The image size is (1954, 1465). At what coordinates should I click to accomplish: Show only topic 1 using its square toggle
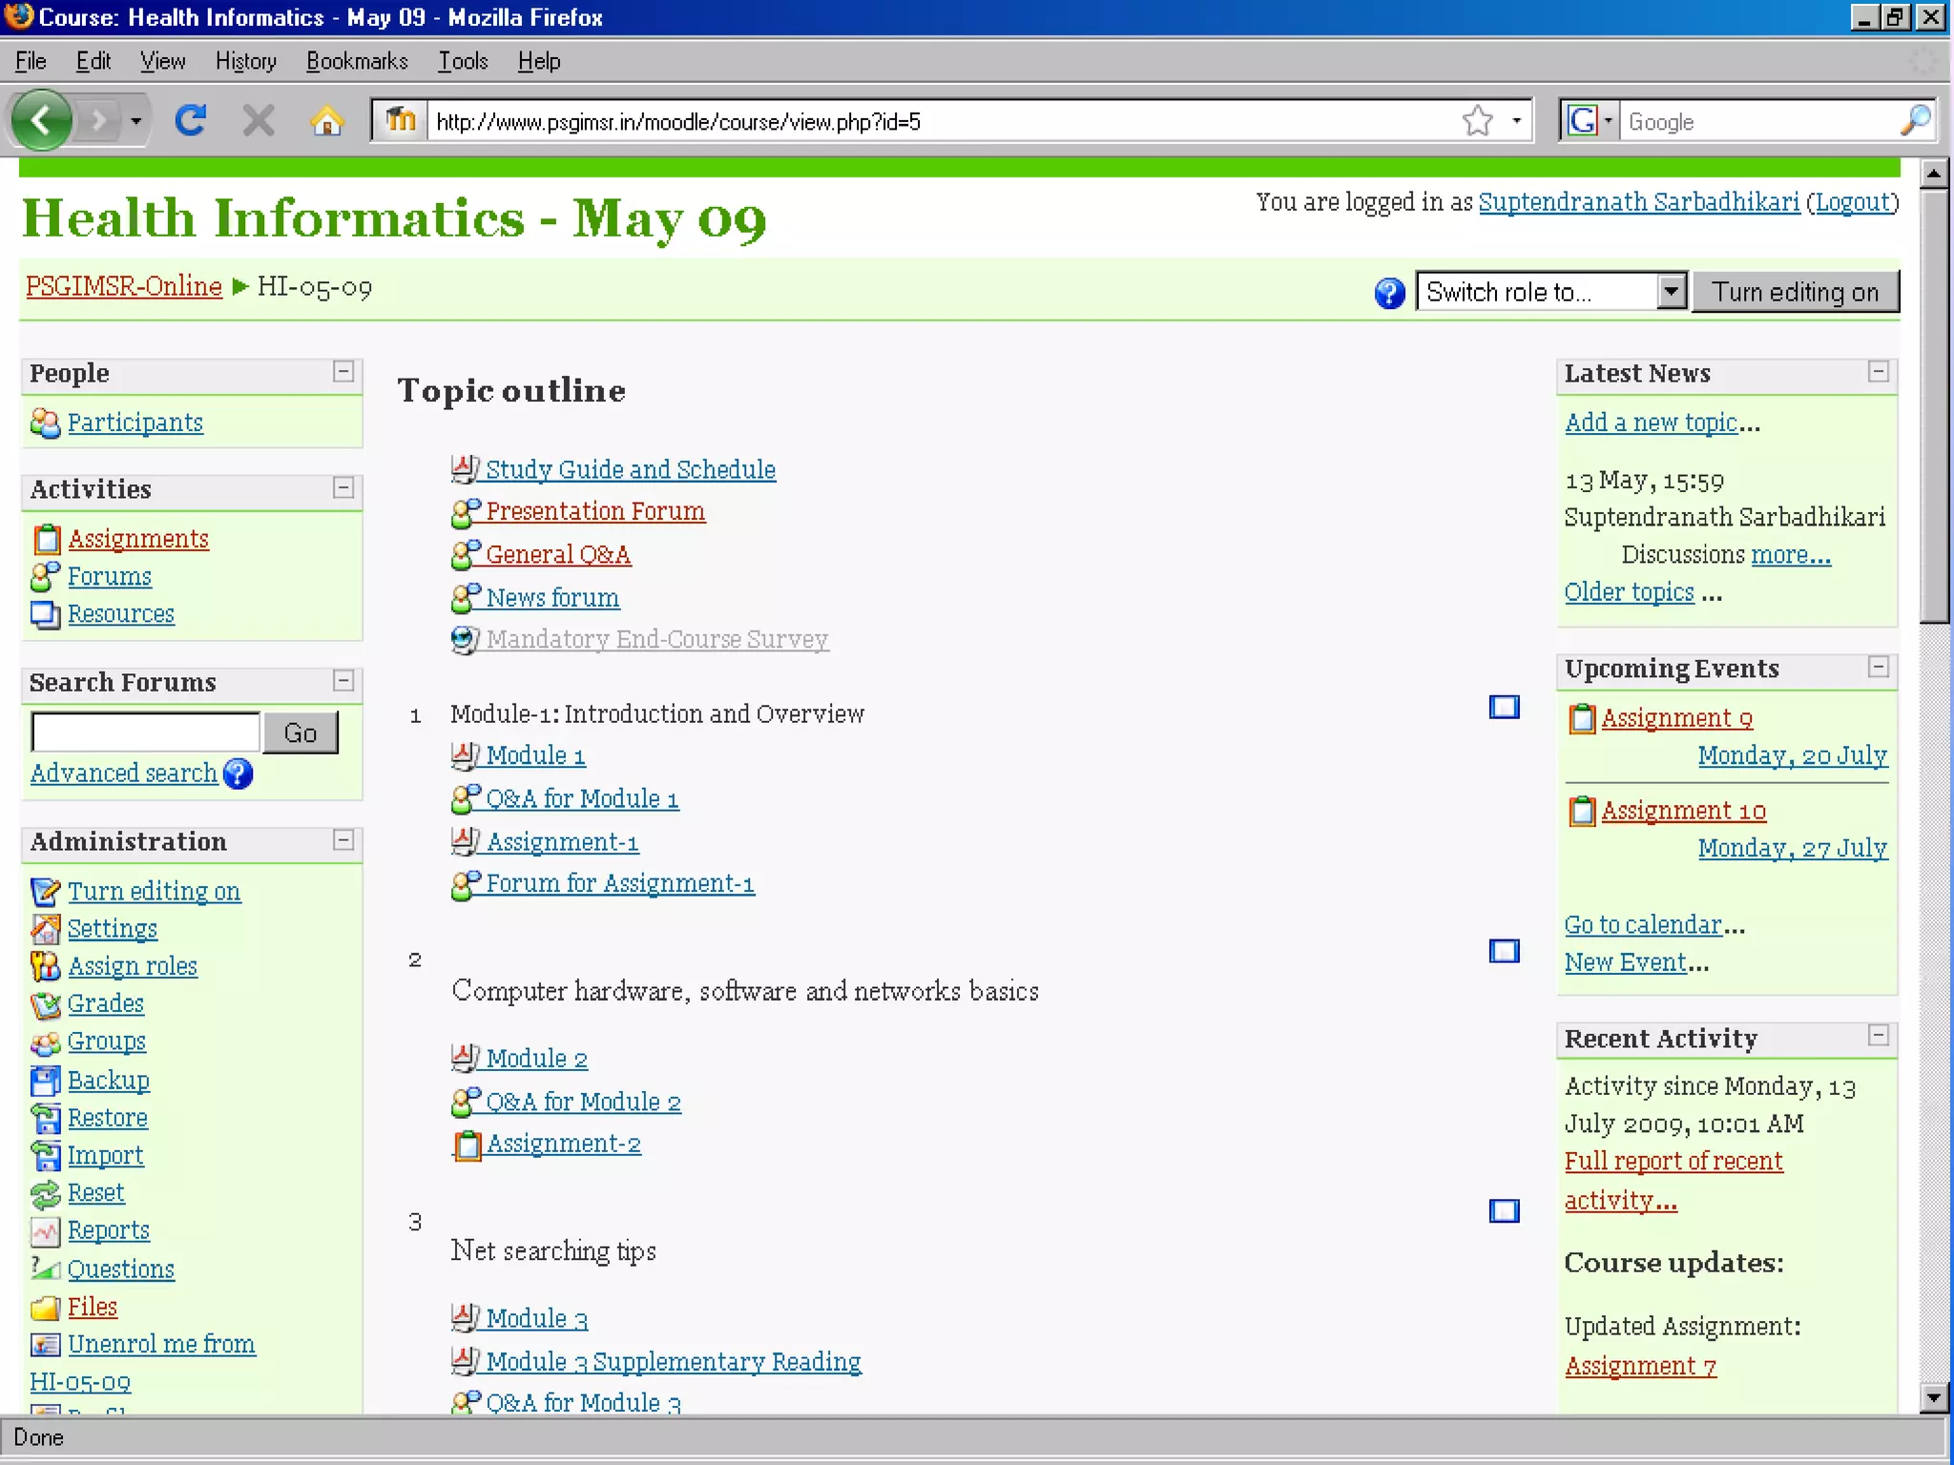point(1504,707)
